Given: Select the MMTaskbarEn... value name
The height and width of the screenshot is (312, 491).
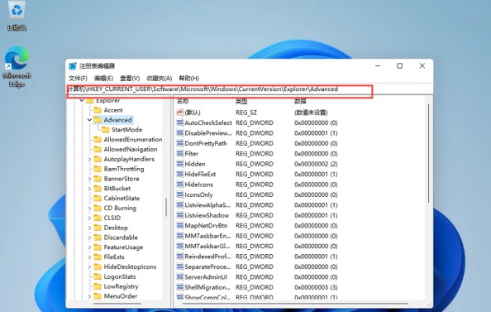Looking at the screenshot, I should click(208, 236).
